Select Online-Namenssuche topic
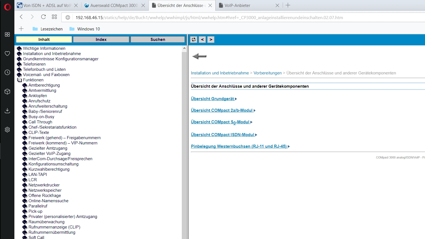The height and width of the screenshot is (239, 425). pos(48,201)
